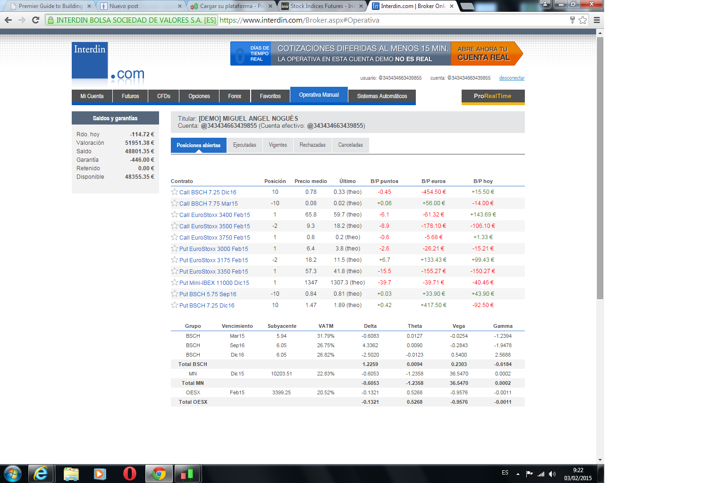The width and height of the screenshot is (708, 483).
Task: Show the Vigentes orders tab
Action: coord(278,145)
